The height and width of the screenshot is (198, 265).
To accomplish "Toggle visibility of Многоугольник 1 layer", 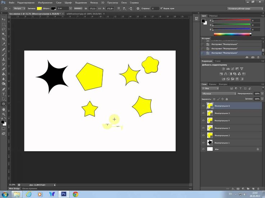I will (x=203, y=143).
